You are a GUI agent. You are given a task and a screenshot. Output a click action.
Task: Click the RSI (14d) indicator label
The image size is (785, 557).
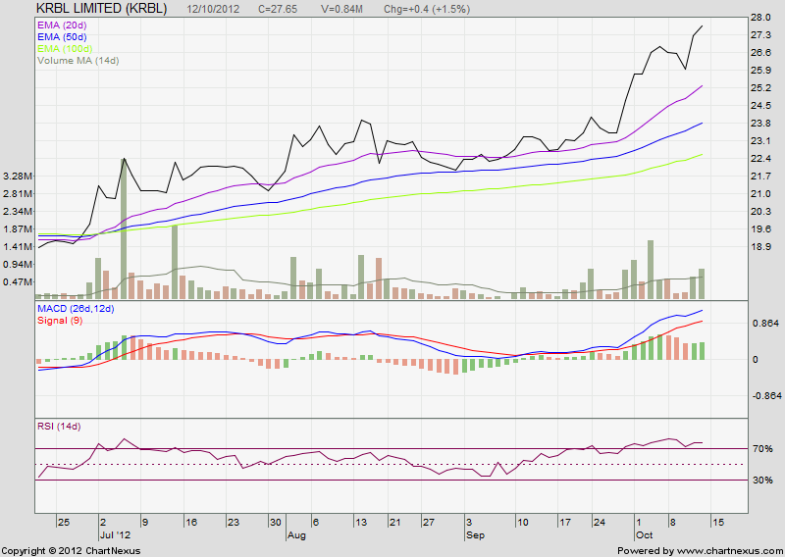59,427
